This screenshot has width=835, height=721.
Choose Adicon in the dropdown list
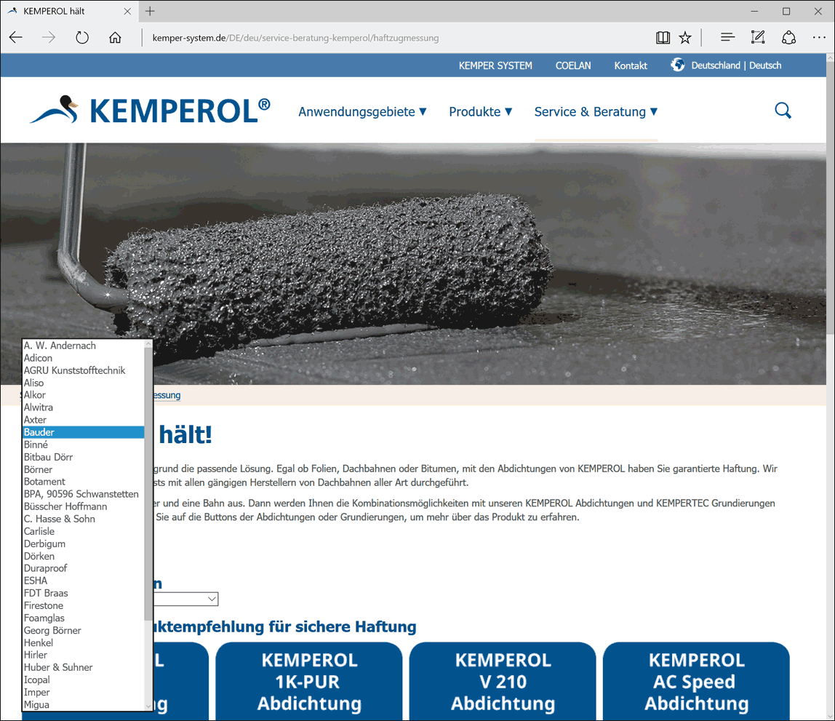click(x=84, y=358)
